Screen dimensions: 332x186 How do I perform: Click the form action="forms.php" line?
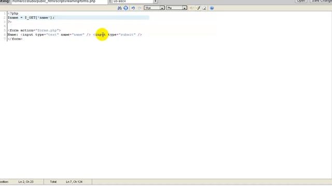point(34,30)
